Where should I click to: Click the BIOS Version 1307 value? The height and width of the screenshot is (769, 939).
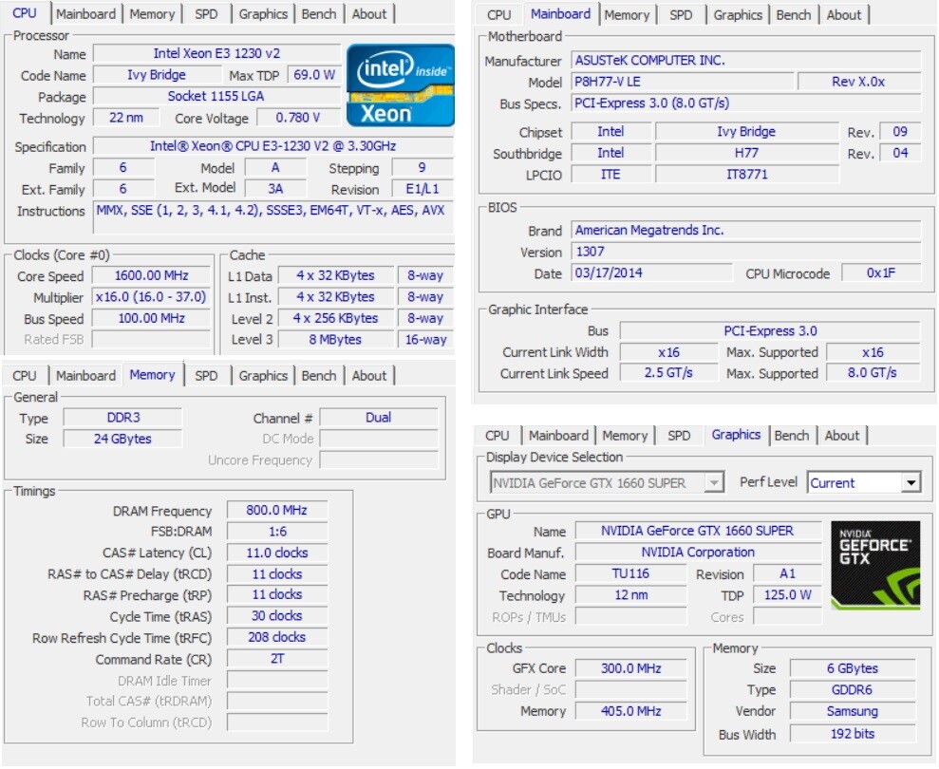coord(745,252)
